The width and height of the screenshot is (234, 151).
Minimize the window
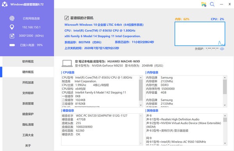[x=222, y=4]
